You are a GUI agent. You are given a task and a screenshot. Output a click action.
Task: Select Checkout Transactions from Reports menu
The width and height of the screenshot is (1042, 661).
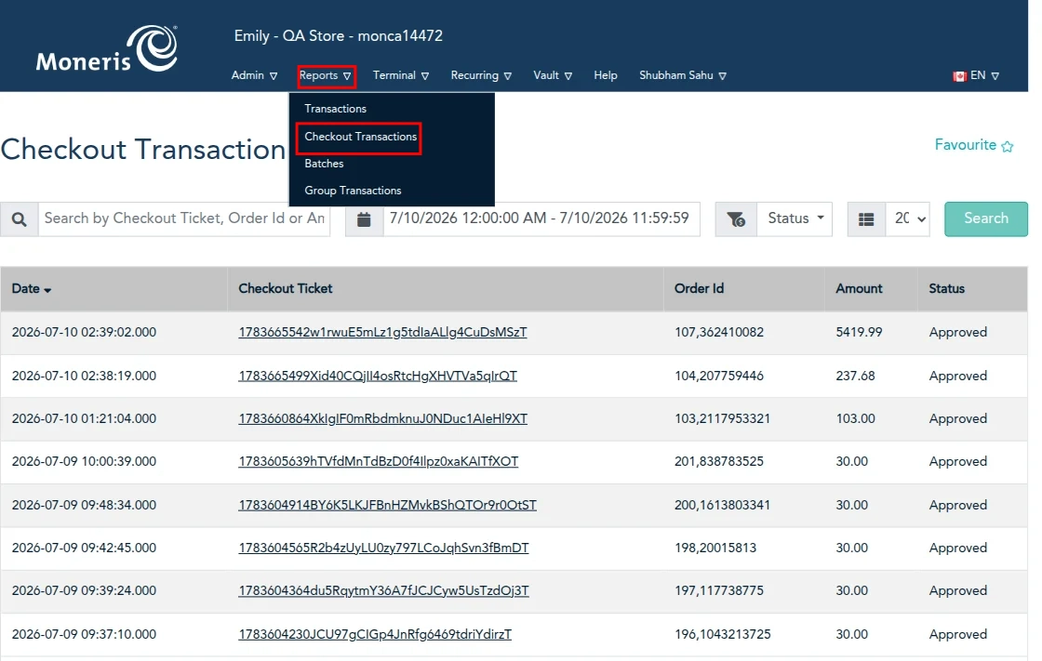coord(360,137)
